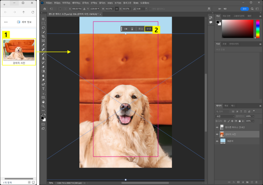This screenshot has height=185, width=263.
Task: Click the blue 공유 share button
Action: (x=244, y=8)
